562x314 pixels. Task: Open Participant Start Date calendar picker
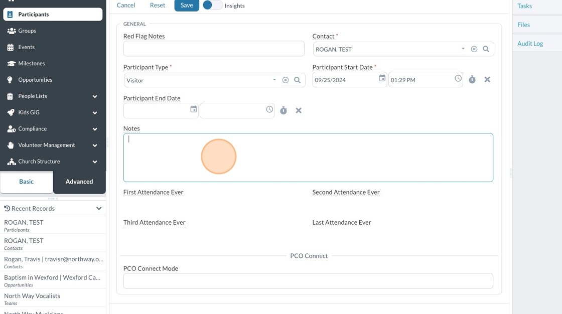pos(382,78)
